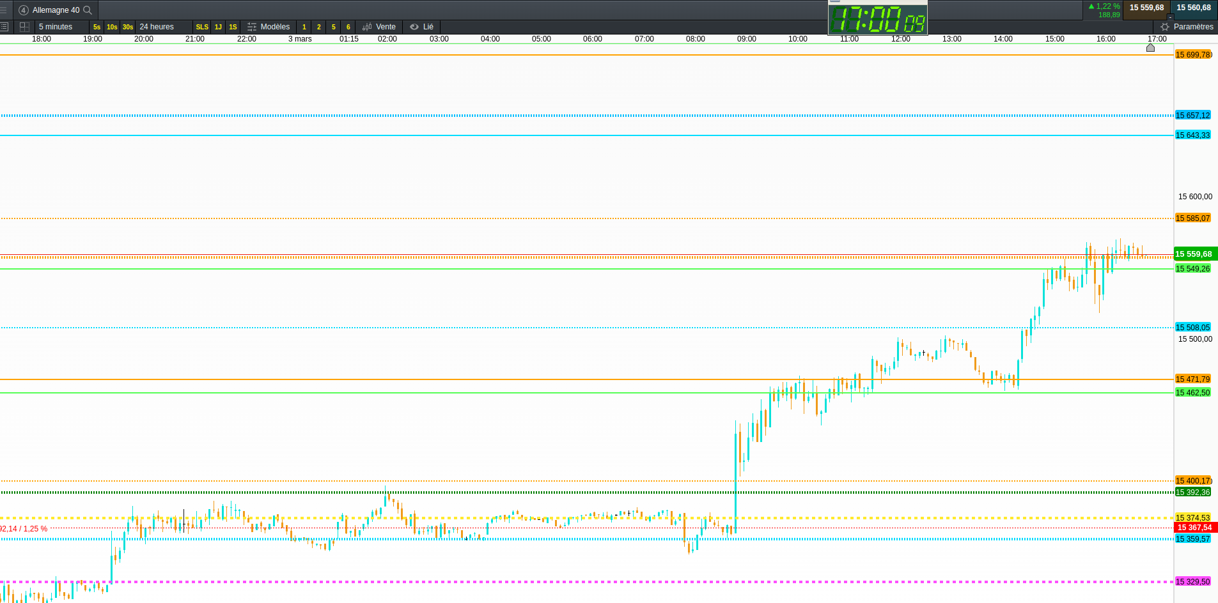Click the 15 559,68 sell price button
This screenshot has width=1218, height=603.
click(1146, 8)
